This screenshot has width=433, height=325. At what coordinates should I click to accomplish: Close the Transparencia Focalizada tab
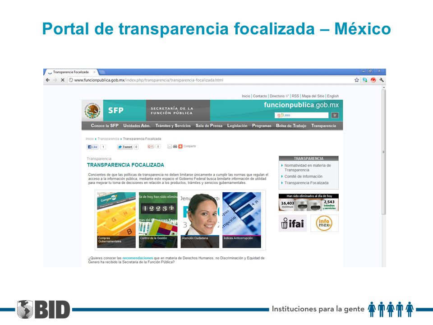click(94, 72)
